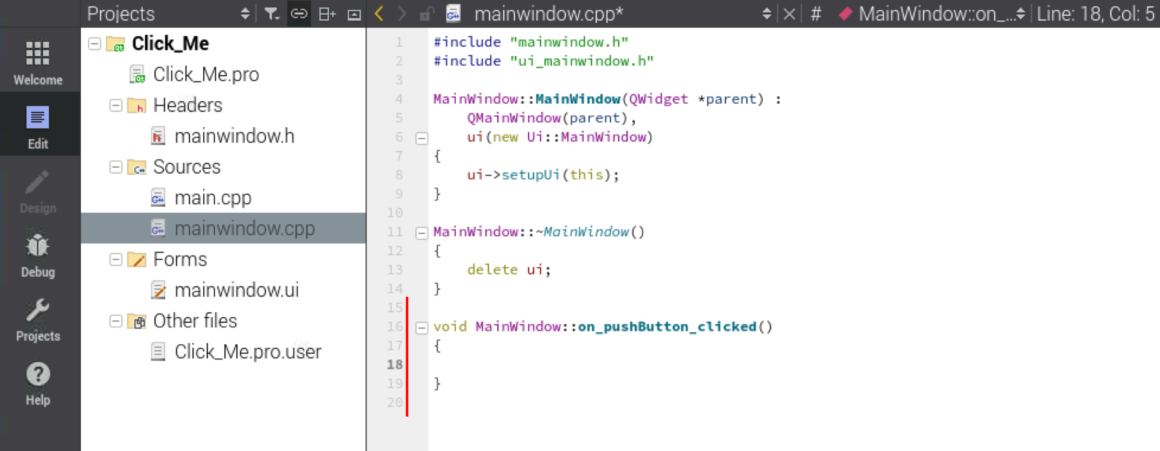Image resolution: width=1160 pixels, height=451 pixels.
Task: Open the Welcome mode
Action: click(38, 62)
